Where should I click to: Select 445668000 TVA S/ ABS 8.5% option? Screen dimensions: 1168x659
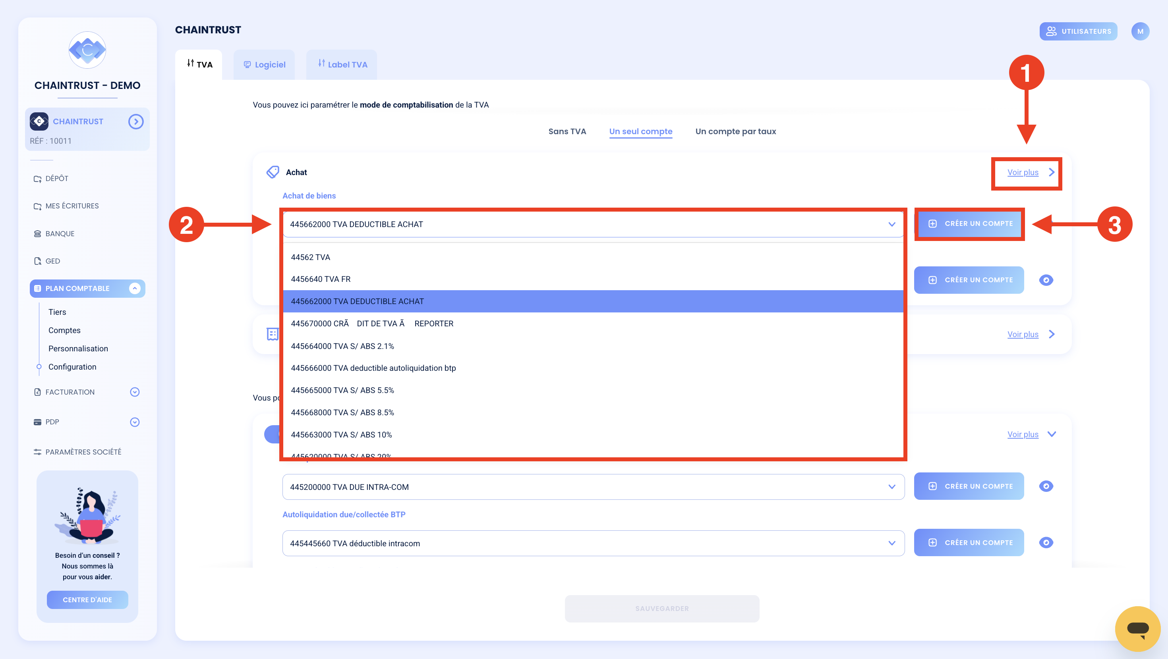pos(593,412)
